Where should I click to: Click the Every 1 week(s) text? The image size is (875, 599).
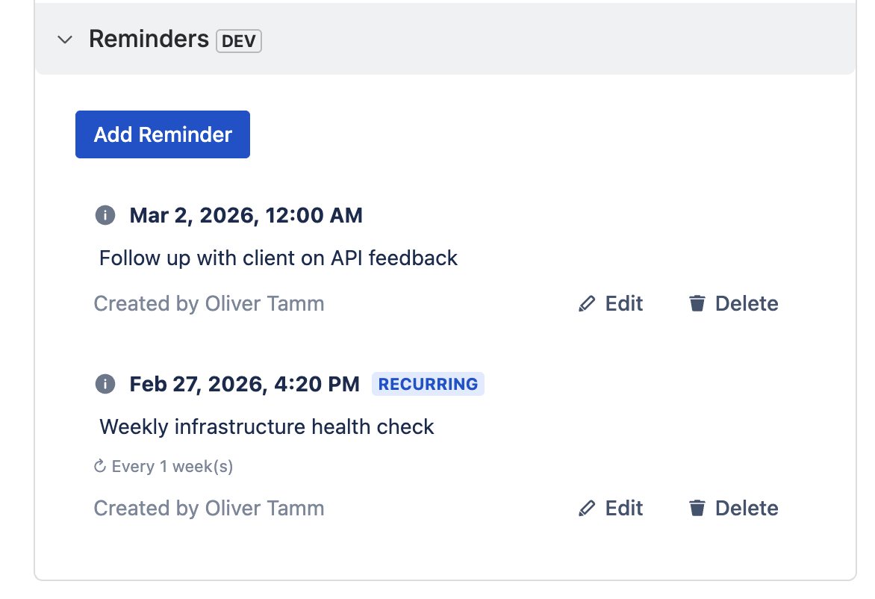point(172,468)
